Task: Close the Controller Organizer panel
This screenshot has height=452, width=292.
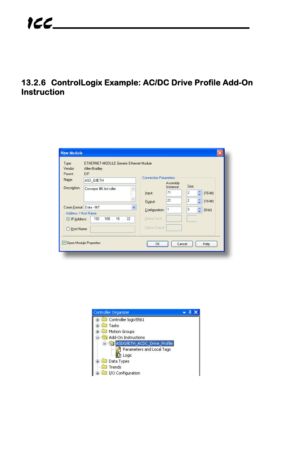Action: click(x=196, y=312)
